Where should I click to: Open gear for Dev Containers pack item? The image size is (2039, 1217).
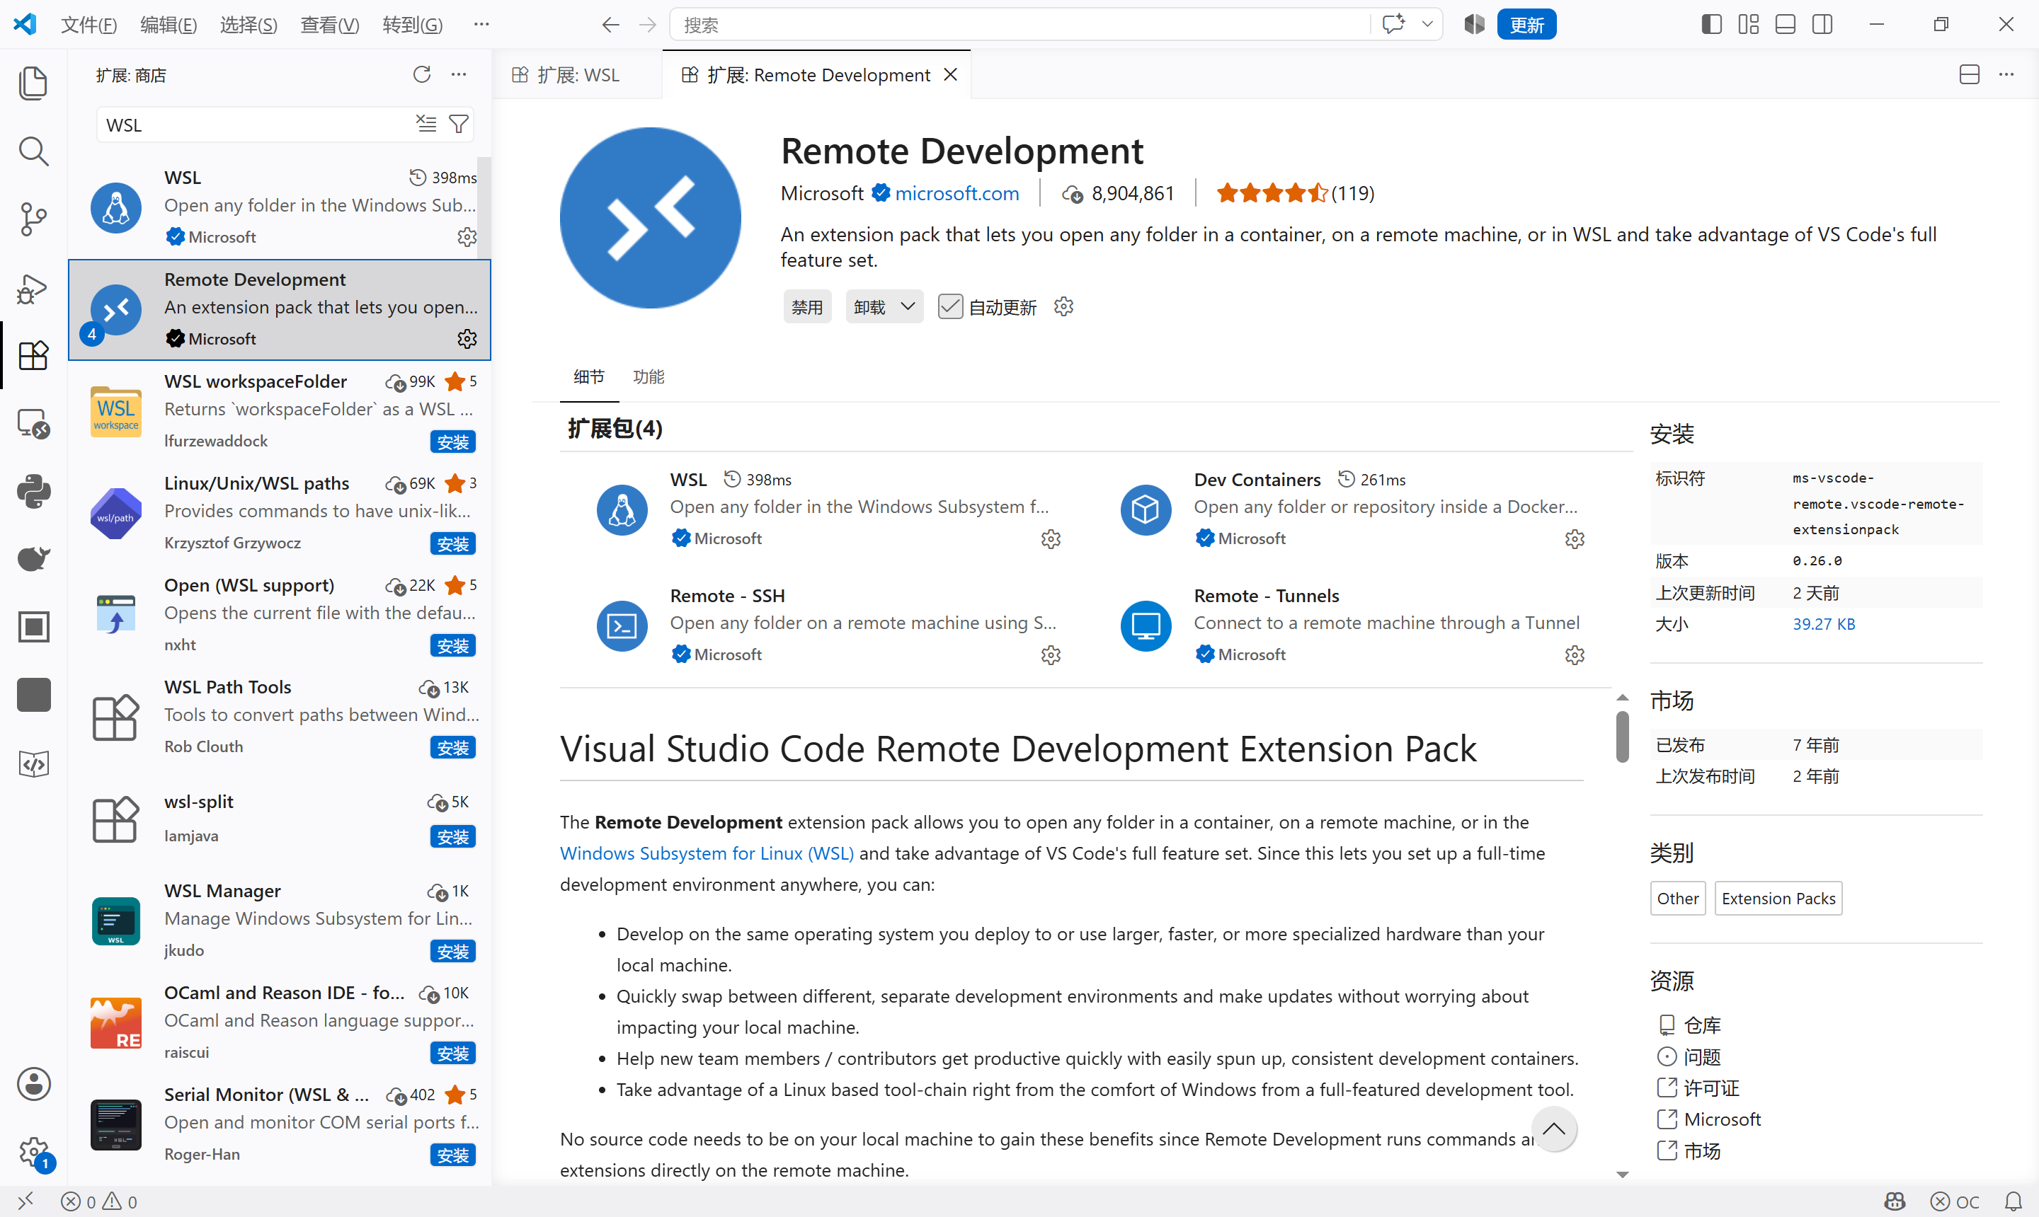click(x=1575, y=538)
